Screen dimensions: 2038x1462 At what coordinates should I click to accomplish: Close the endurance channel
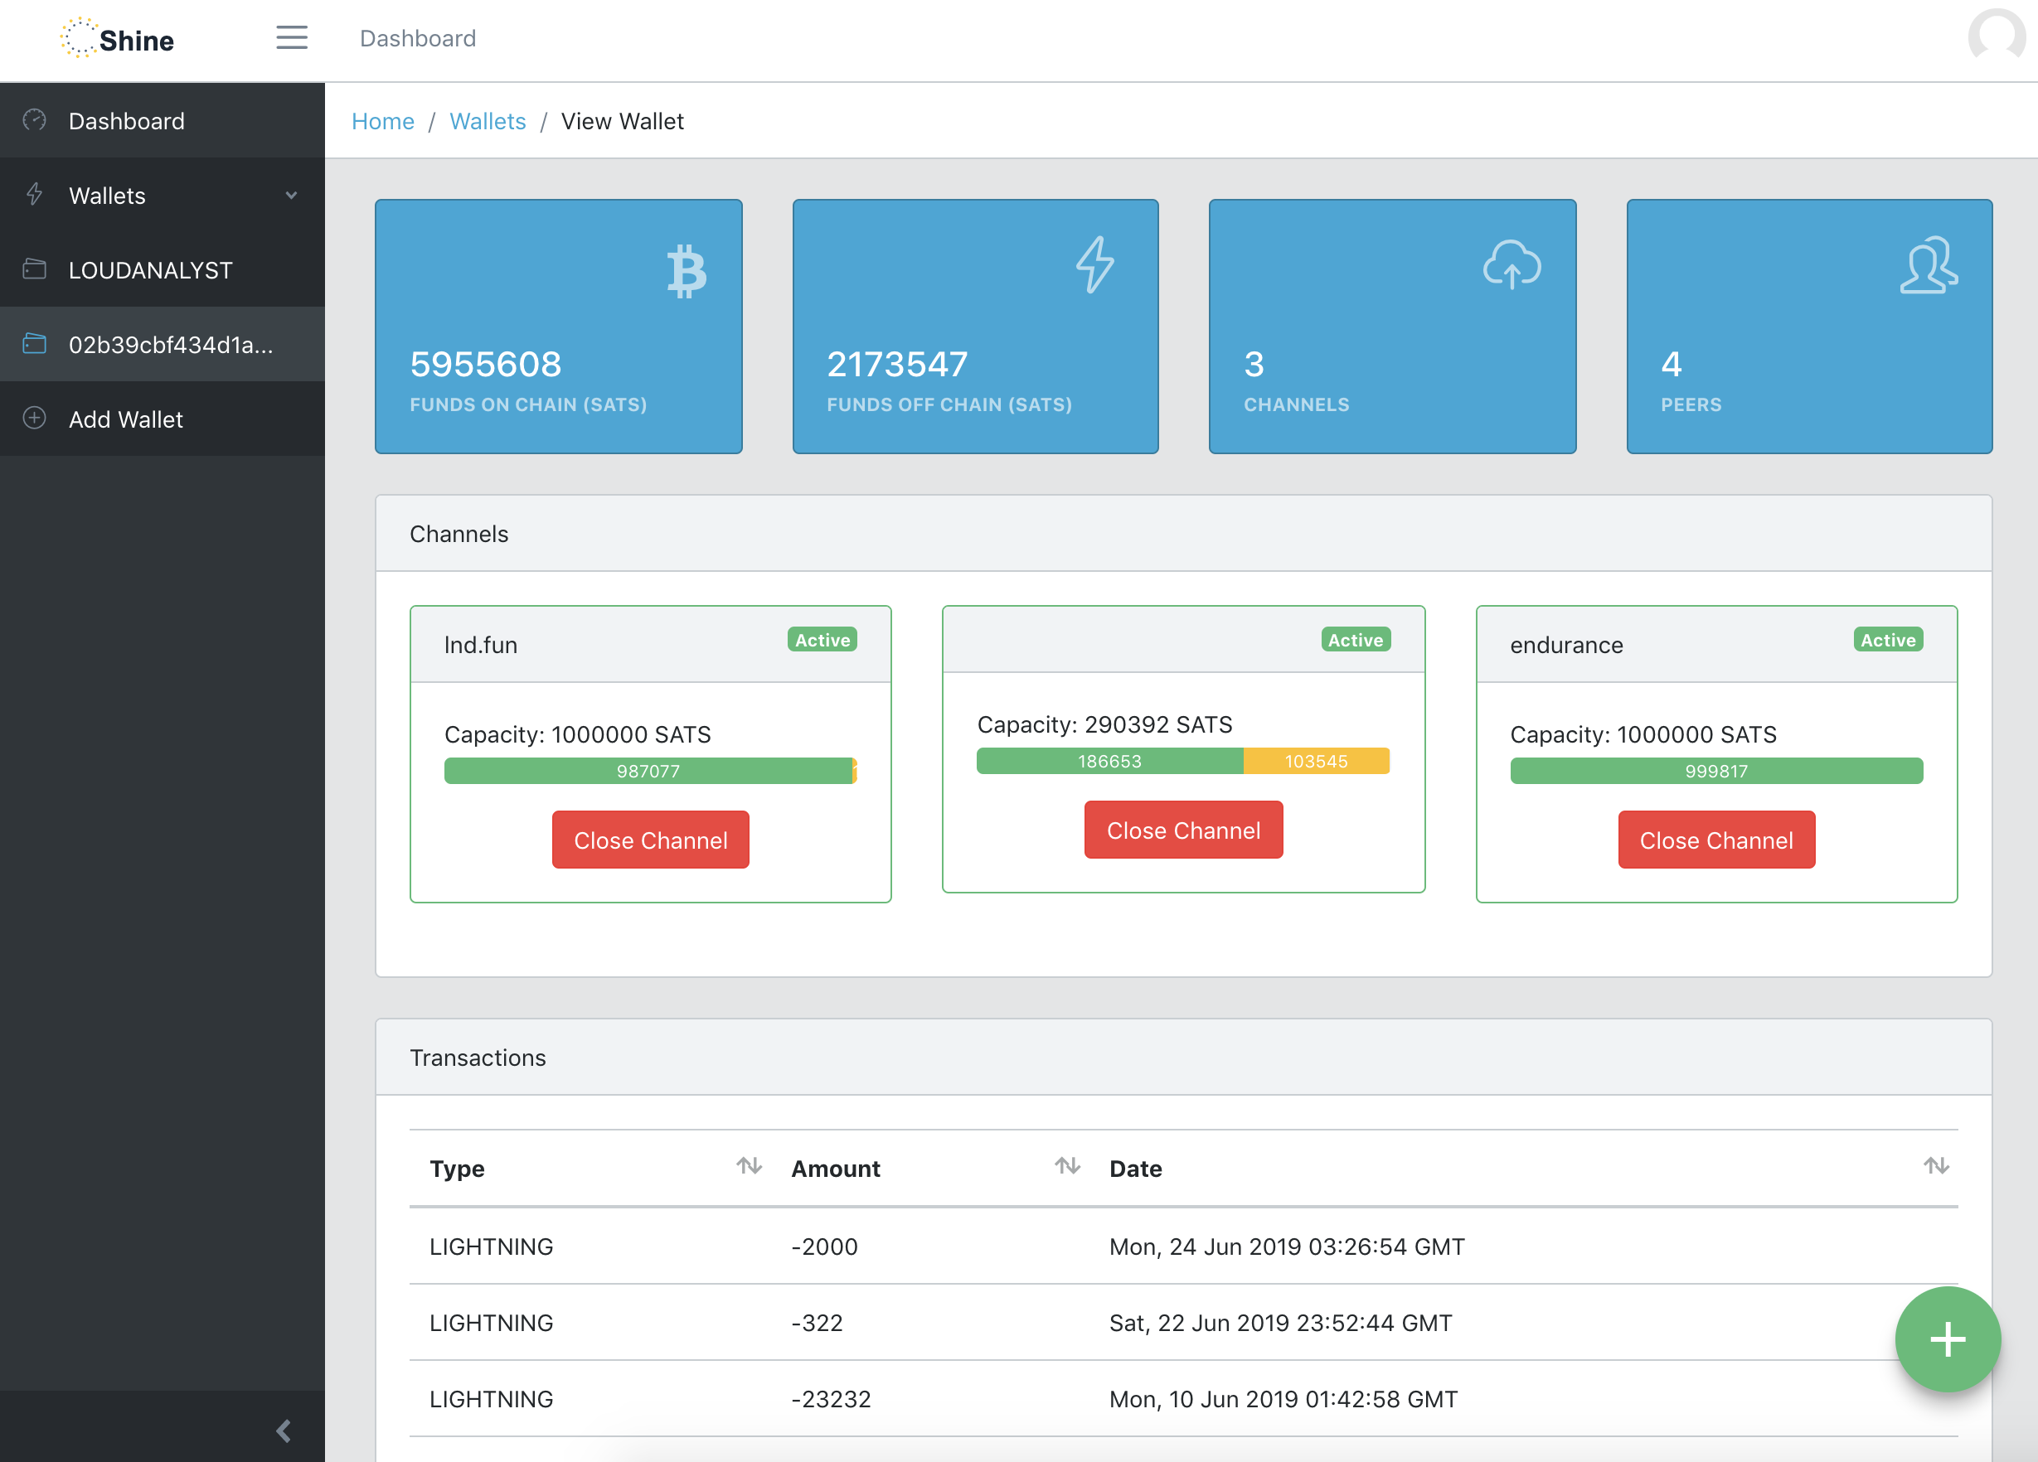tap(1715, 840)
